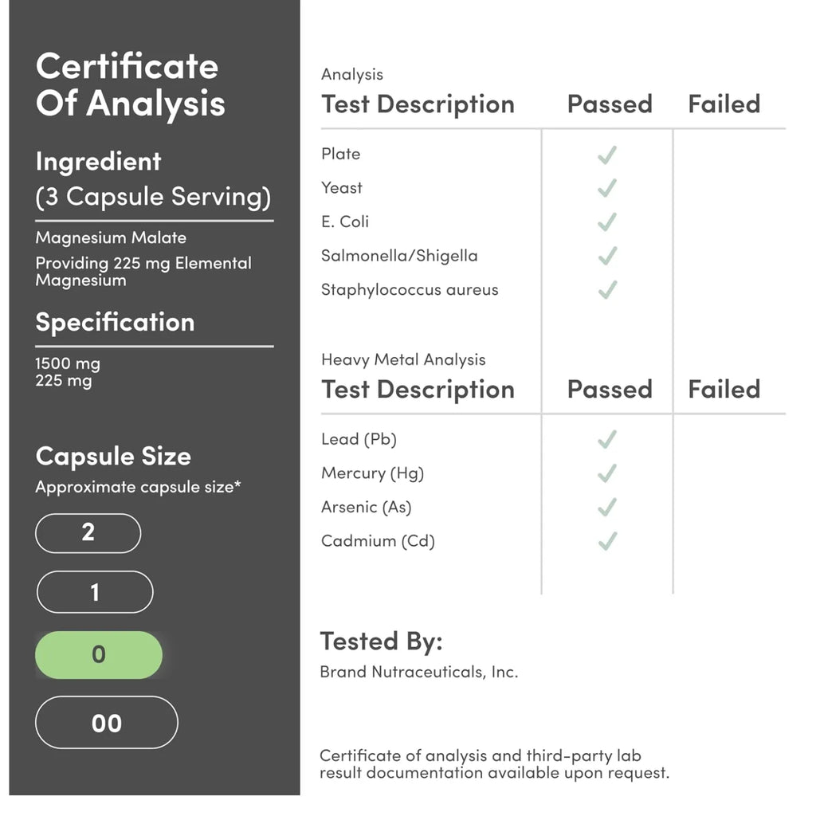Click the Specification heading
Screen dimensions: 816x816
[x=115, y=323]
